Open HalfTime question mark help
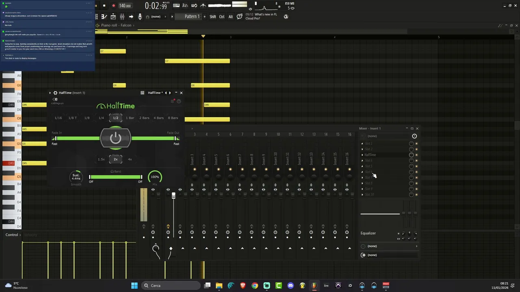 (179, 101)
